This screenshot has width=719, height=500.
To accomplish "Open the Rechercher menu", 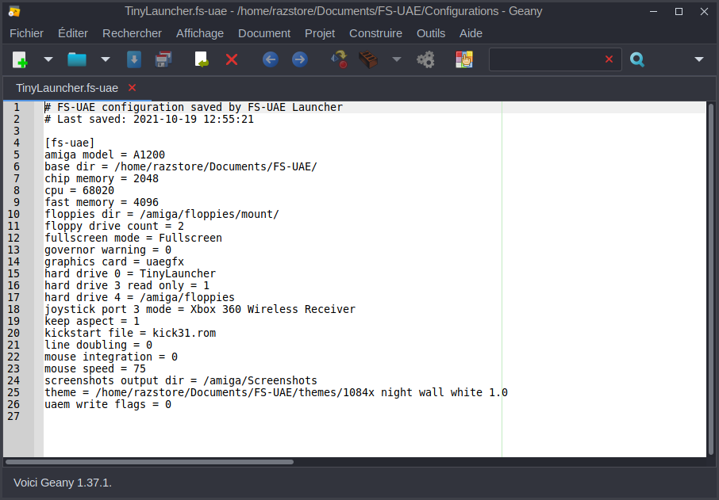I will [x=132, y=33].
